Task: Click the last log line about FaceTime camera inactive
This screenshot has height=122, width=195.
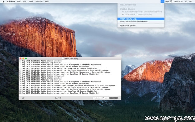Action: click(59, 93)
